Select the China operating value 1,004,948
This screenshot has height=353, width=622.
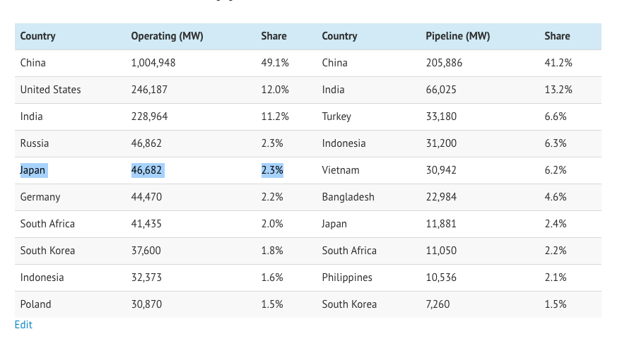click(153, 63)
